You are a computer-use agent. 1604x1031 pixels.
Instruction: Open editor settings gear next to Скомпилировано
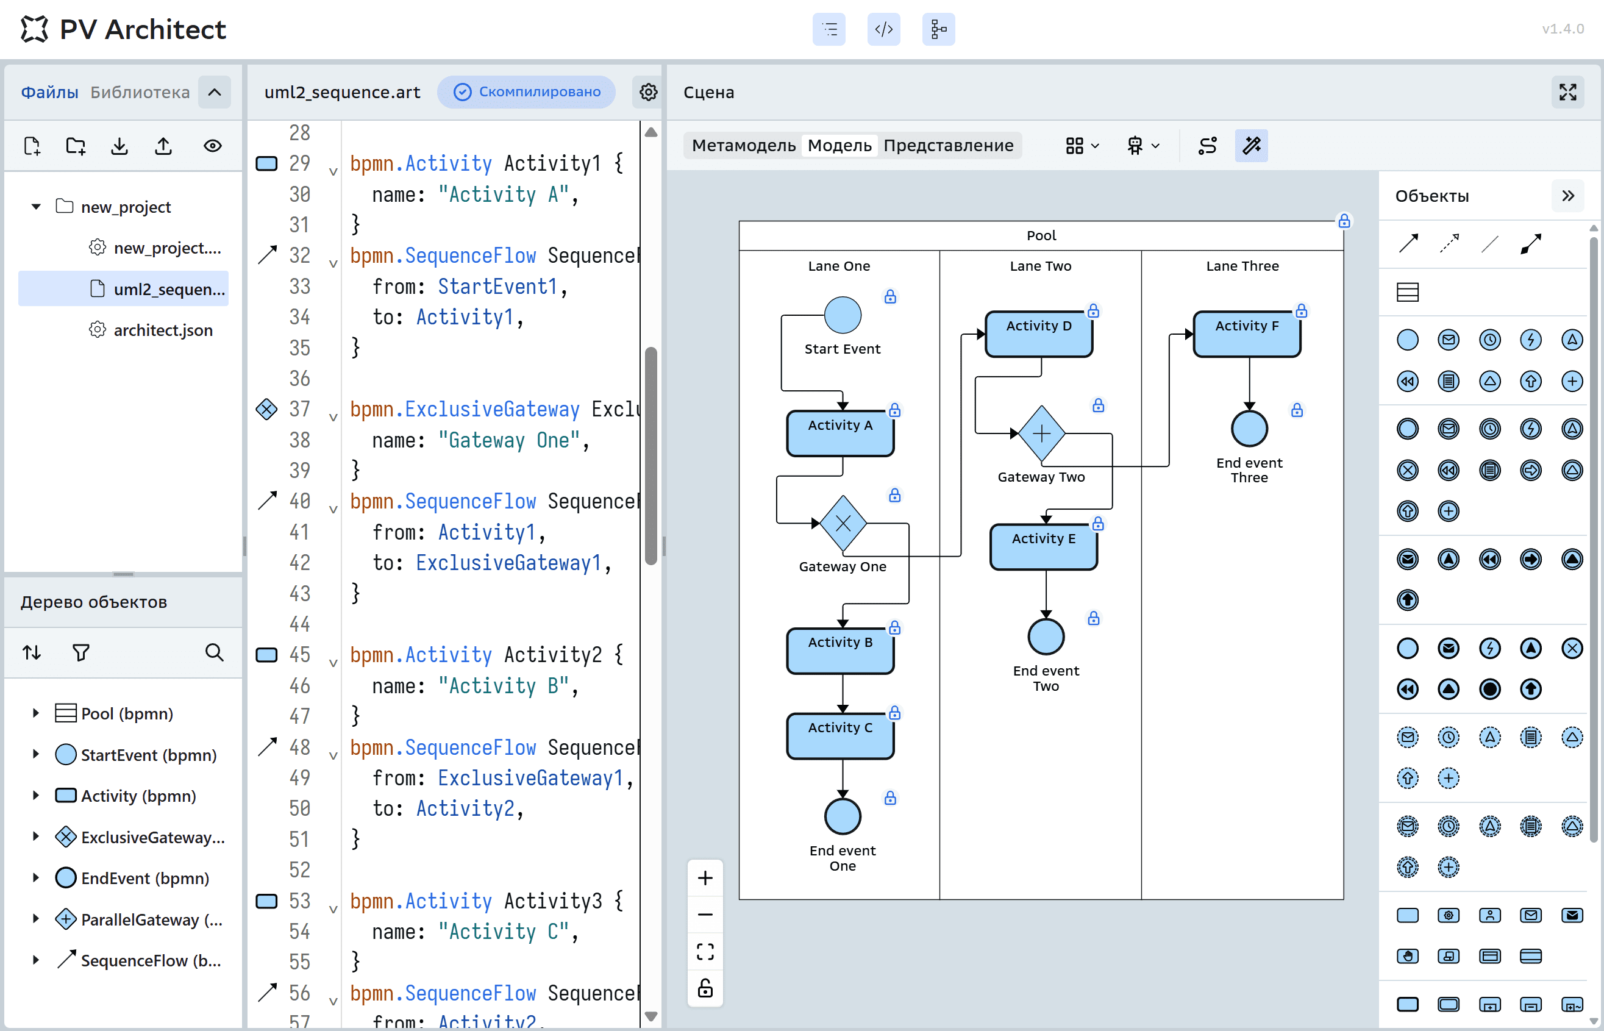click(x=648, y=91)
